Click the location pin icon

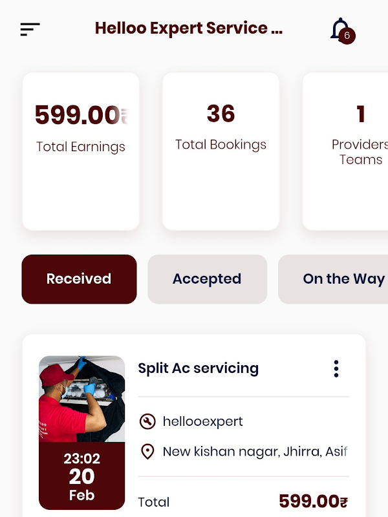click(x=147, y=451)
